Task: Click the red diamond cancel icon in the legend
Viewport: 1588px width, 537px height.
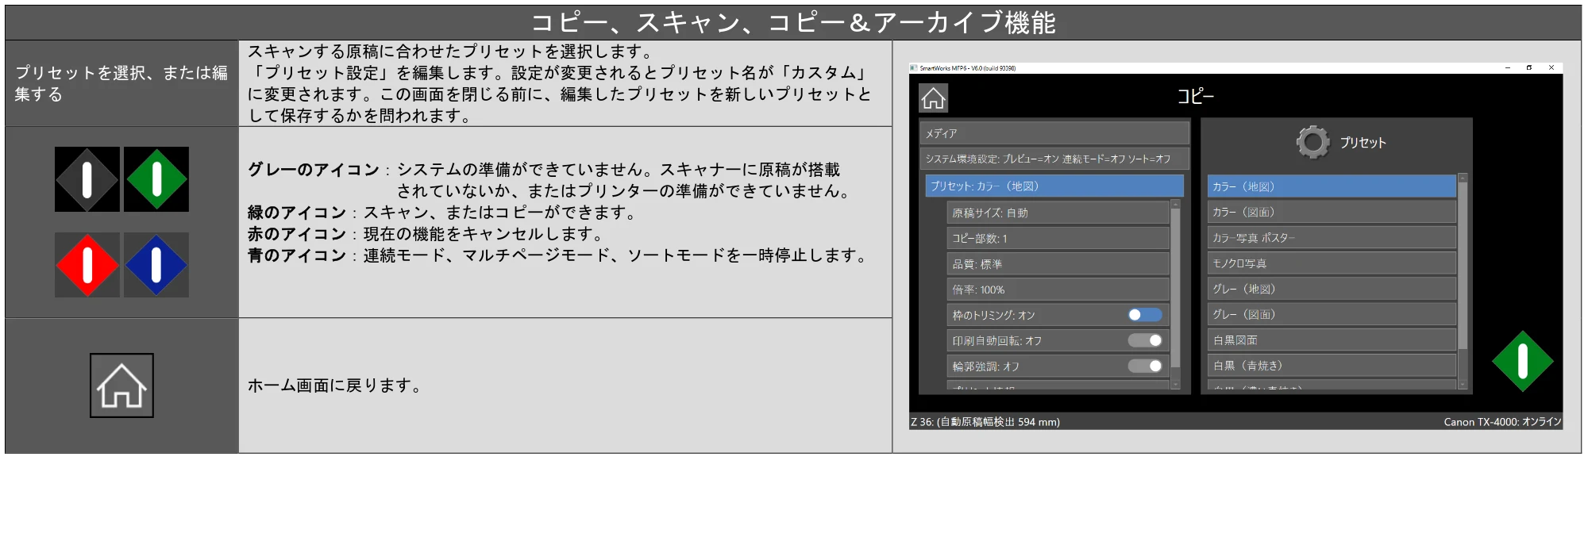Action: (87, 265)
